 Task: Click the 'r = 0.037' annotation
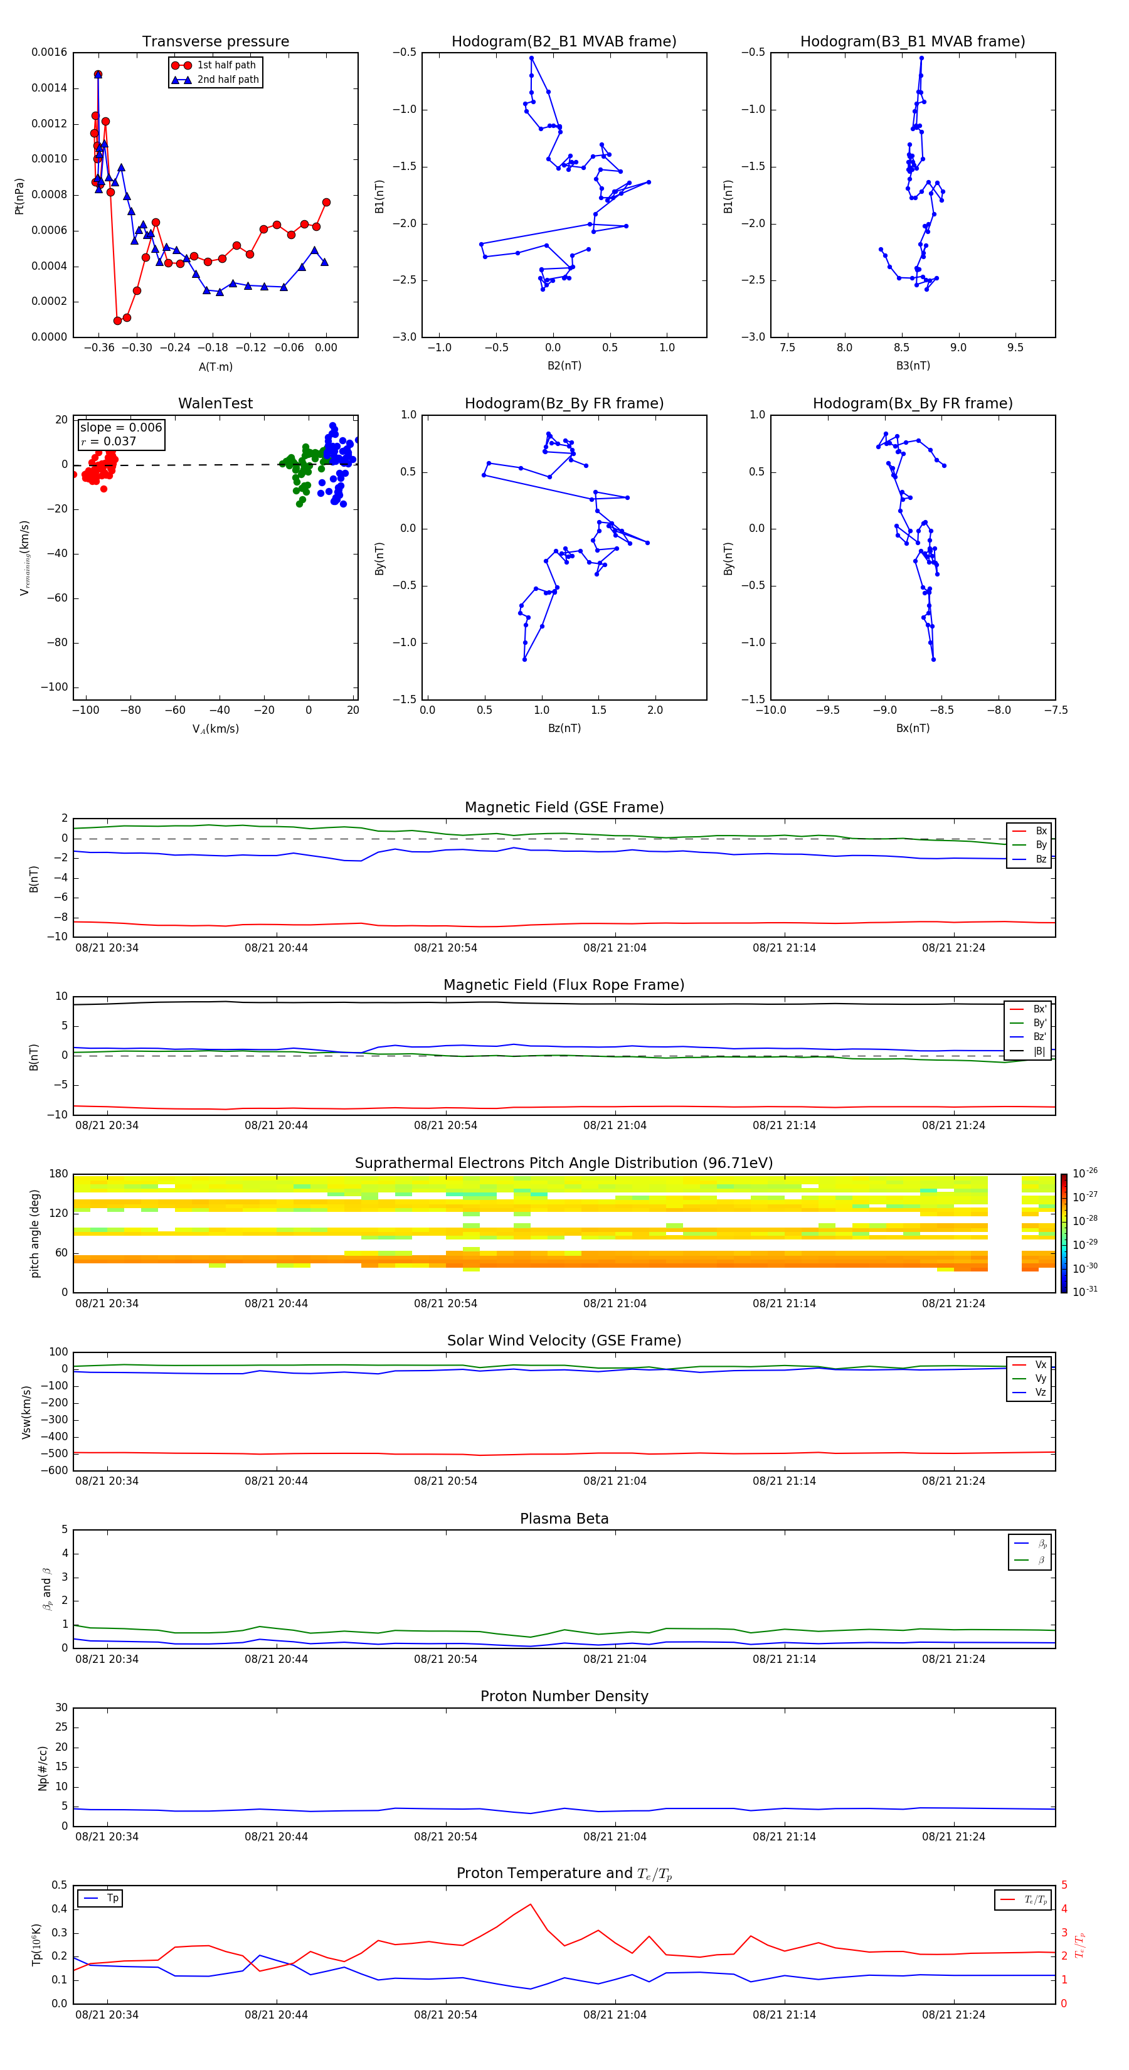[x=109, y=441]
